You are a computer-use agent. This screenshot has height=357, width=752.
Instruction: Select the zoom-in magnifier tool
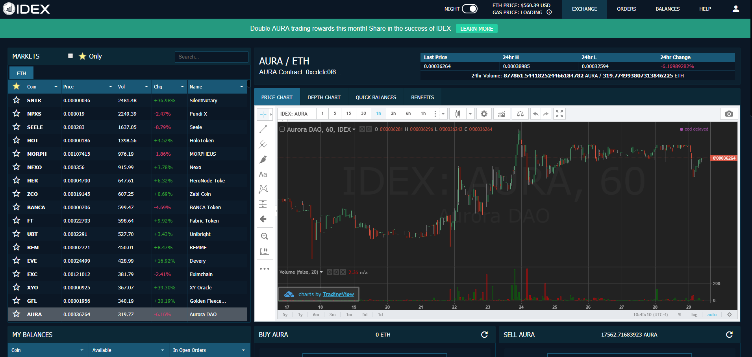[263, 236]
